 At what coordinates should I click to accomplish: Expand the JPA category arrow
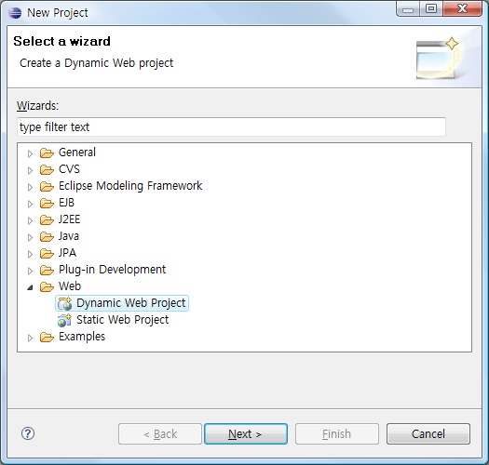click(30, 254)
